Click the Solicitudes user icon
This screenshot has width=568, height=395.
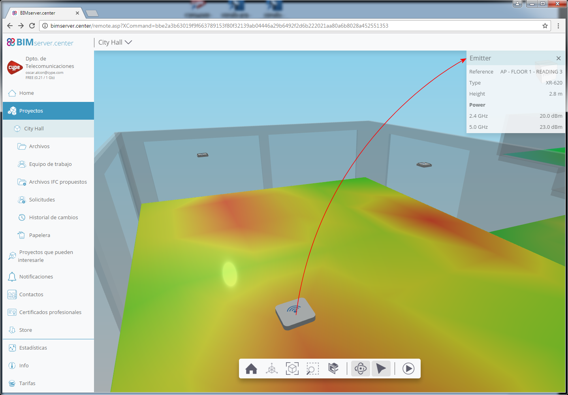[x=22, y=200]
